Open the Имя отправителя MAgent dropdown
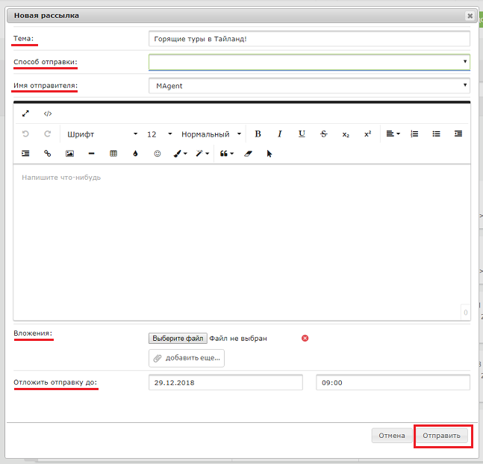The height and width of the screenshot is (464, 483). pyautogui.click(x=309, y=86)
